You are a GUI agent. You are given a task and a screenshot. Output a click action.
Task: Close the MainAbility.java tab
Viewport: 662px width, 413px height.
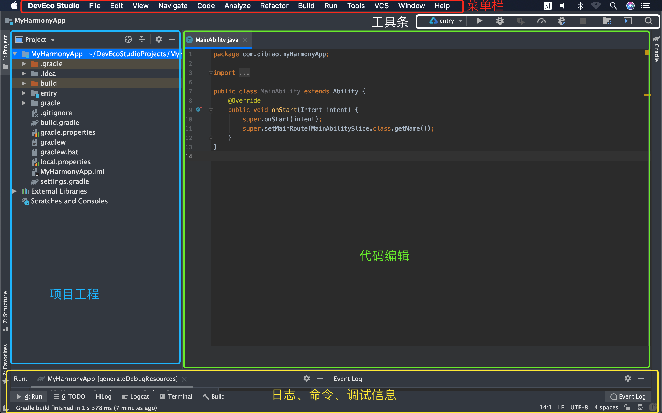pos(245,40)
